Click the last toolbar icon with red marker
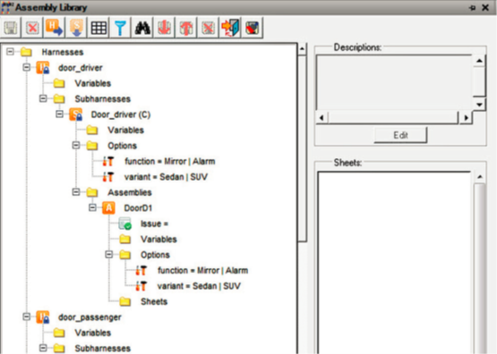497x354 pixels. pos(253,28)
